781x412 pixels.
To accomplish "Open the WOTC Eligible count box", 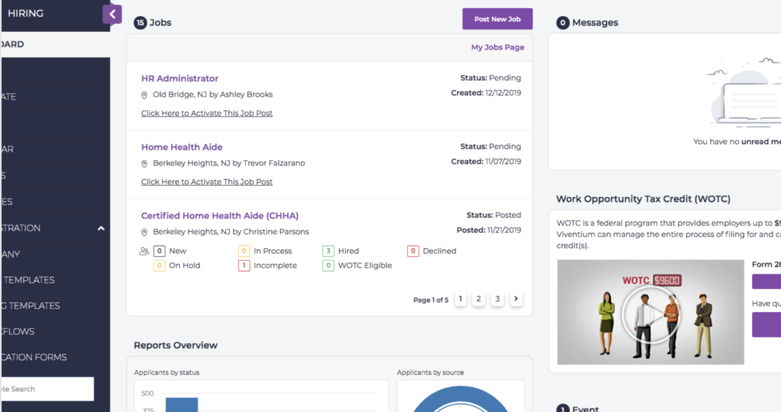I will coord(328,265).
